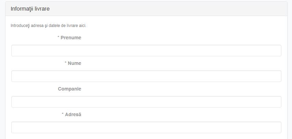Click the Companie field label
This screenshot has width=292, height=139.
[x=69, y=89]
